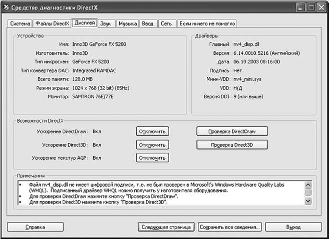Screen dimensions: 329x240
Task: Click the Следующая страница button
Action: pos(166,227)
